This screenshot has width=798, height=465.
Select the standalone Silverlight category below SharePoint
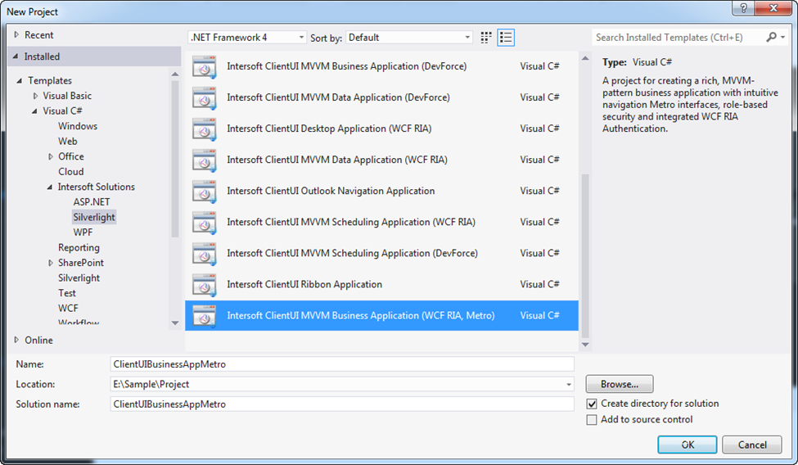79,278
